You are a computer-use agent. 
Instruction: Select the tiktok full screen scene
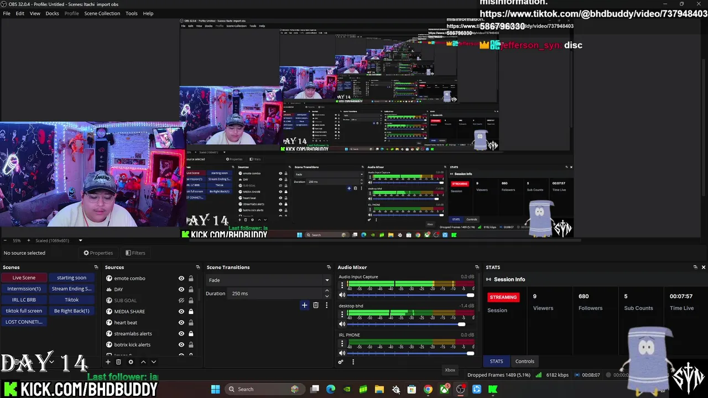pos(24,311)
